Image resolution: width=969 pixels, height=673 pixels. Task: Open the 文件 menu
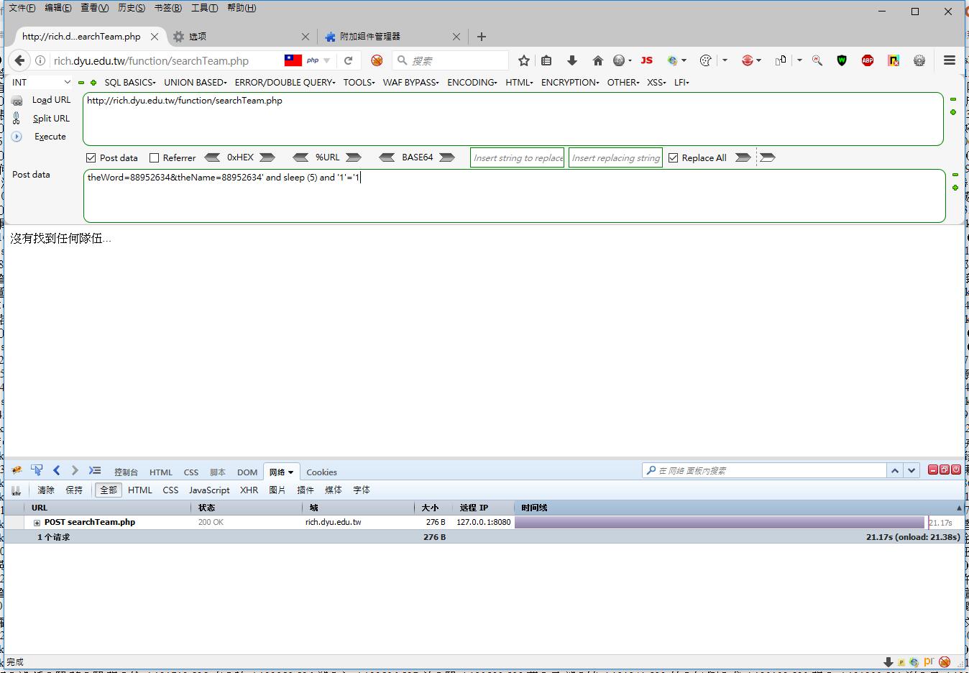[22, 8]
